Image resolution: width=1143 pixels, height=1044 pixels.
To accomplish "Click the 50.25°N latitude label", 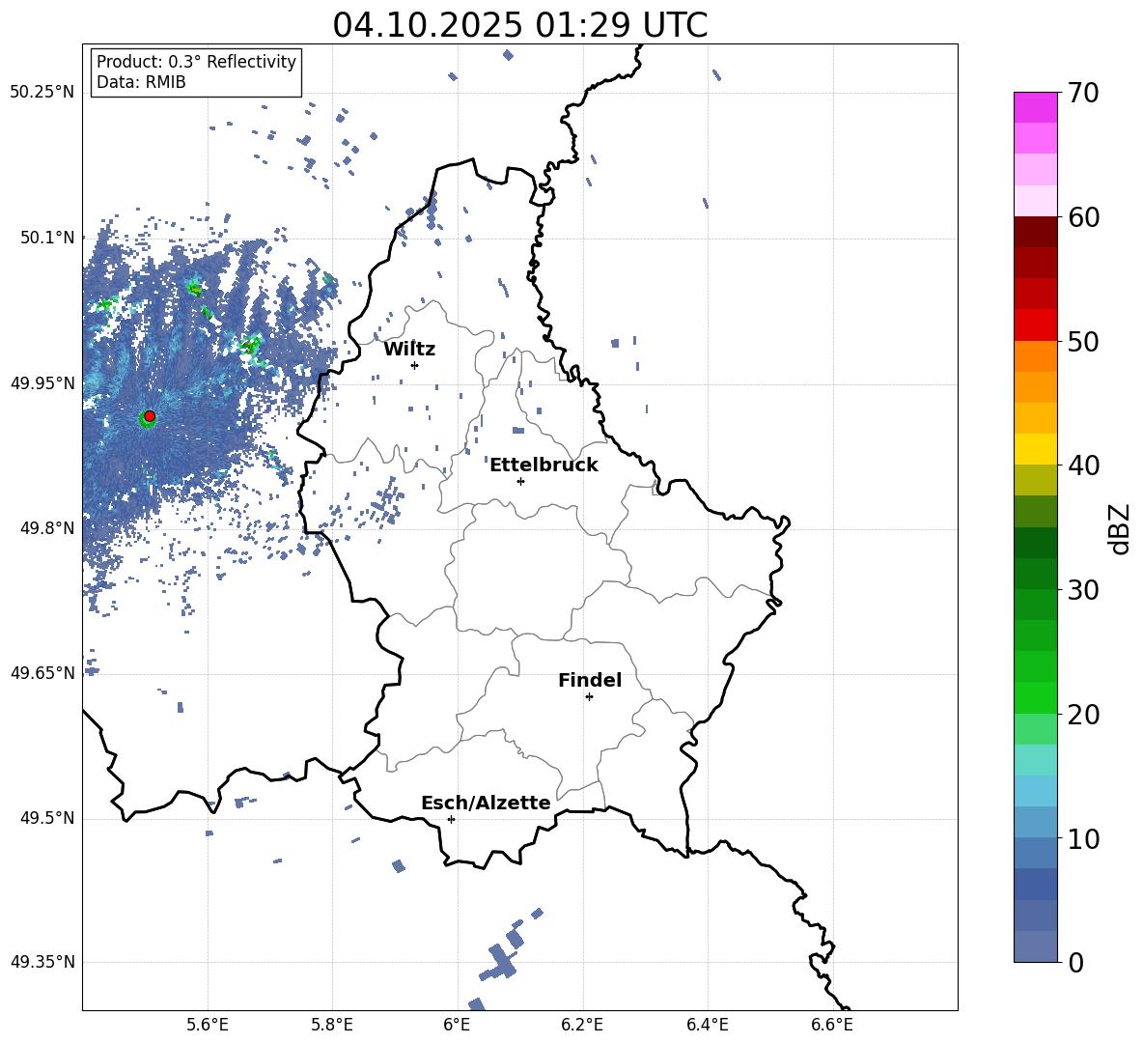I will point(42,93).
